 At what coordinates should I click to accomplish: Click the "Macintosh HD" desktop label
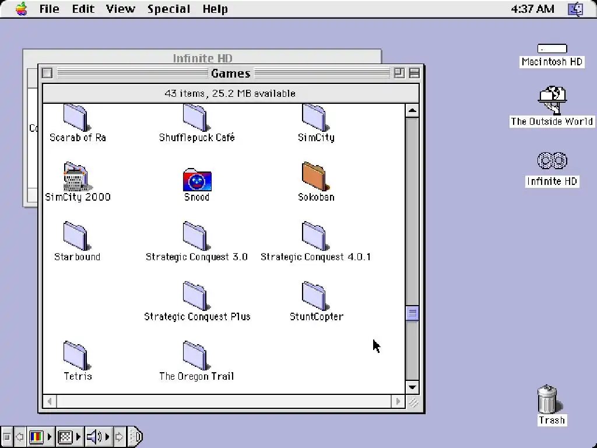pos(552,62)
